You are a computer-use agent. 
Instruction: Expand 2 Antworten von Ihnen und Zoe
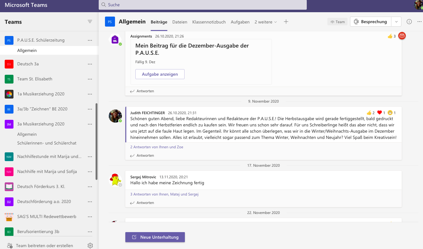pos(157,147)
